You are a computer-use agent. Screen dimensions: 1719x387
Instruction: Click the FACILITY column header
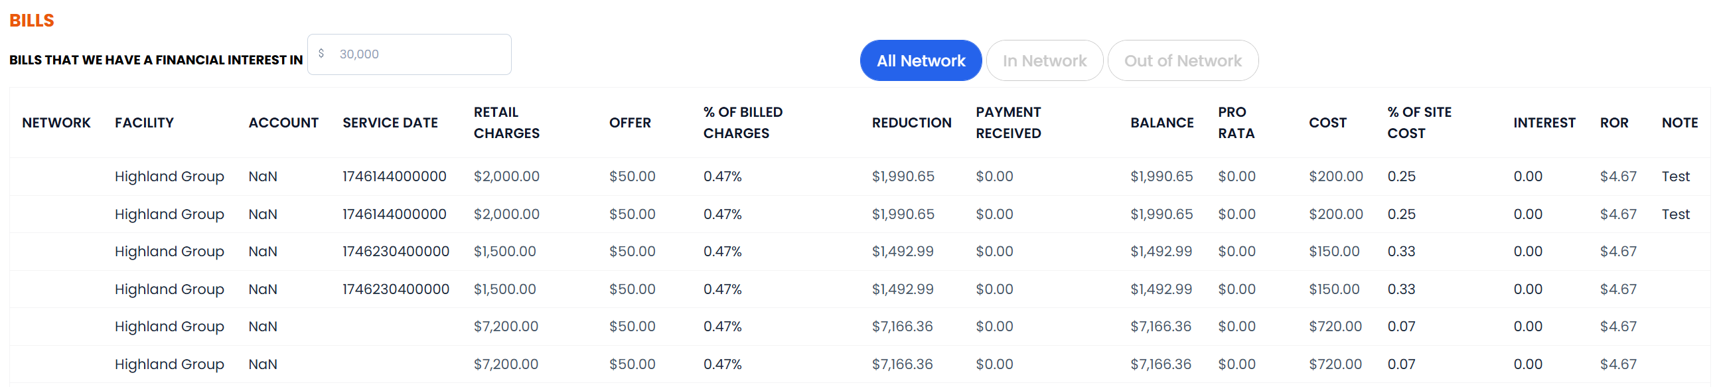click(x=144, y=123)
